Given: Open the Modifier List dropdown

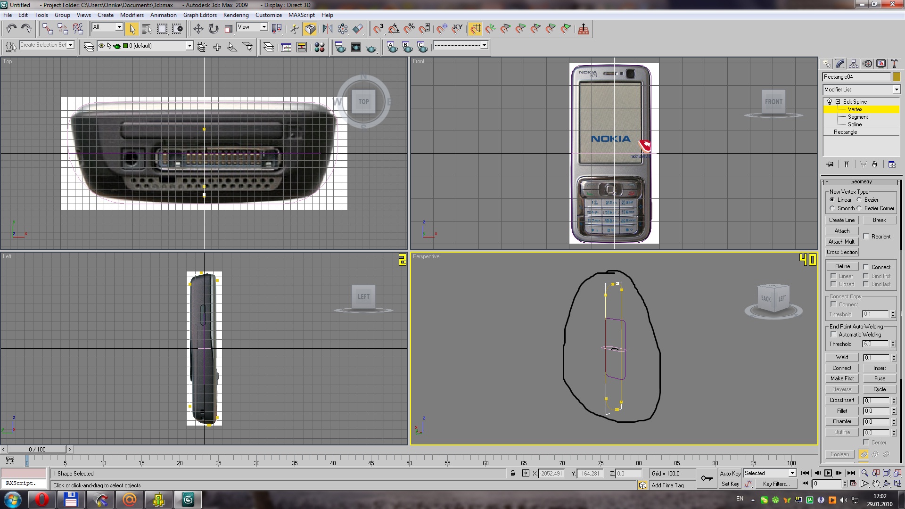Looking at the screenshot, I should [896, 90].
